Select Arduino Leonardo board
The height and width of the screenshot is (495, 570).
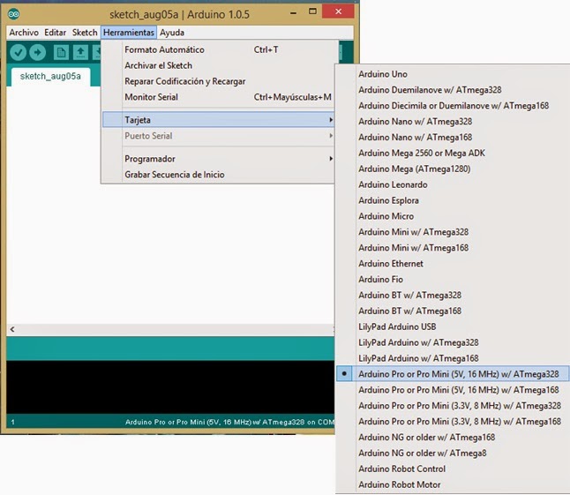click(x=453, y=184)
